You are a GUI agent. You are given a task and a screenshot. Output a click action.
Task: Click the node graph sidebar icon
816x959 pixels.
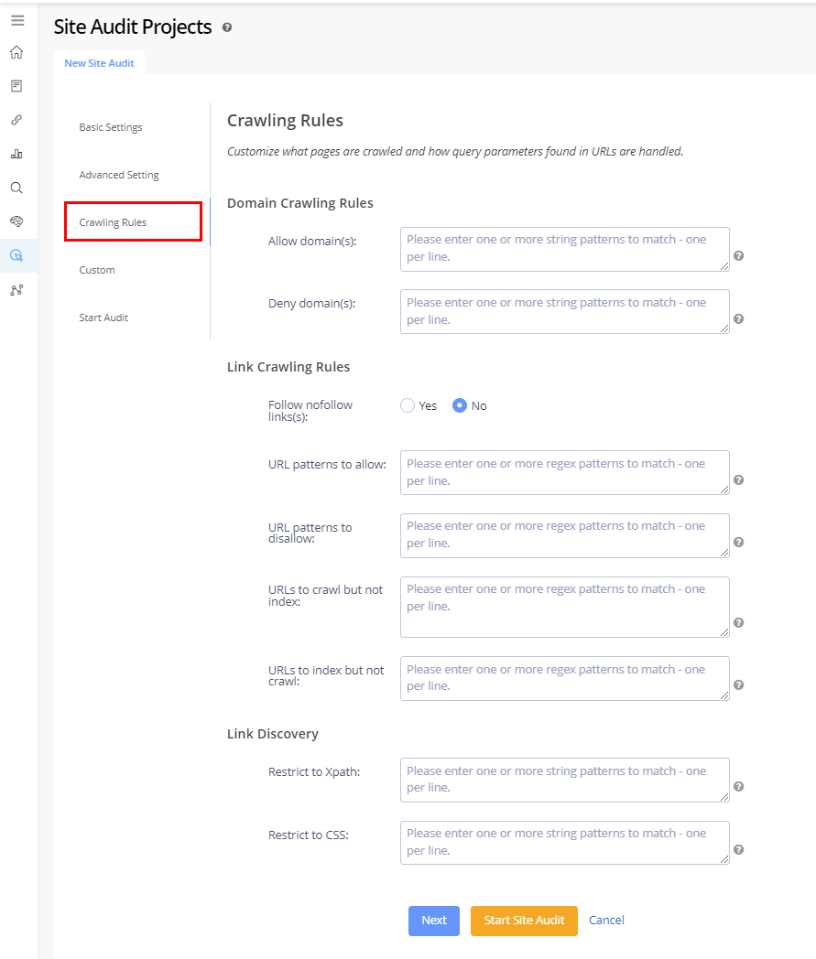point(16,289)
